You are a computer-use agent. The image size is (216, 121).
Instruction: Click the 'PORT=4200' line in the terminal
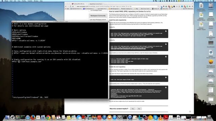coord(16,38)
